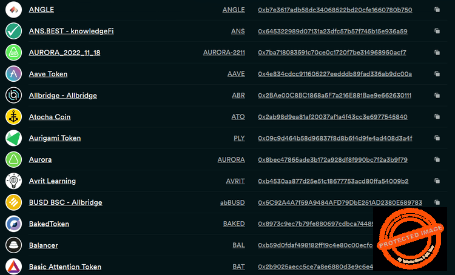The height and width of the screenshot is (275, 455).
Task: Click the Aave Token logo icon
Action: tap(13, 74)
